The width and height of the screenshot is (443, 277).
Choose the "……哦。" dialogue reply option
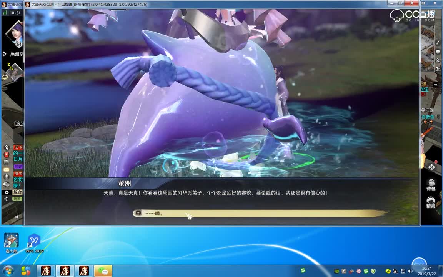click(x=260, y=214)
